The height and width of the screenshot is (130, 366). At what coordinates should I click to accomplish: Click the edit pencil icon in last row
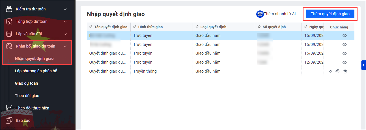point(330,71)
